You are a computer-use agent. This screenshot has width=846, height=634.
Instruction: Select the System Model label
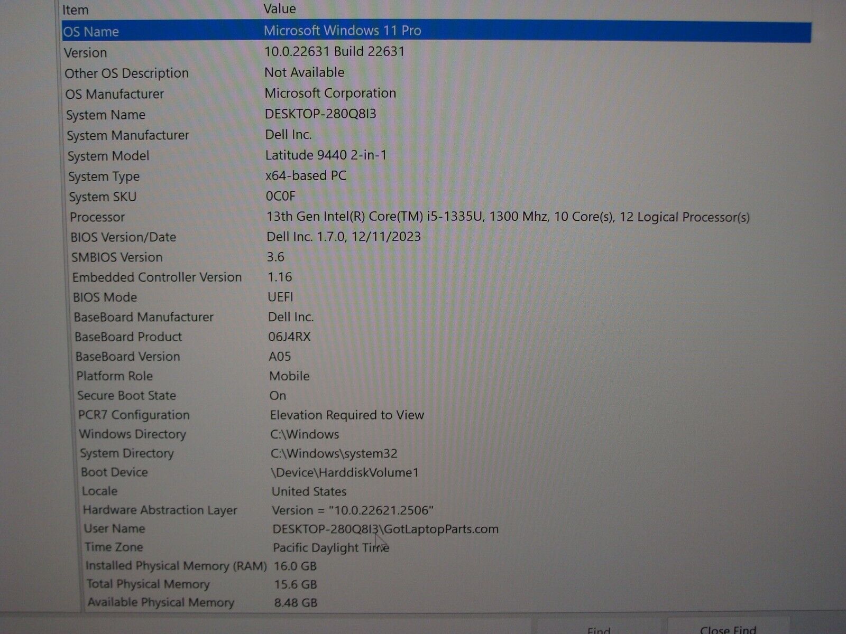click(x=108, y=156)
